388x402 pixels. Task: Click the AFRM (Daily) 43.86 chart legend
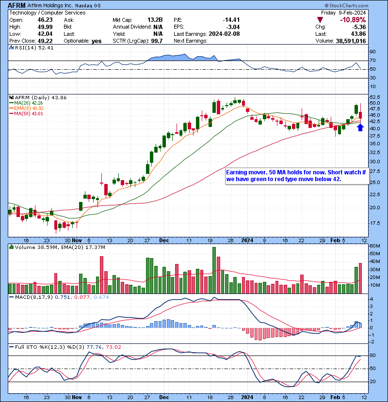tap(41, 97)
